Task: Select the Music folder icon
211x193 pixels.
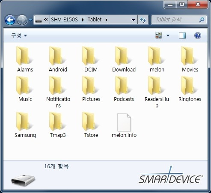Action: tap(25, 86)
